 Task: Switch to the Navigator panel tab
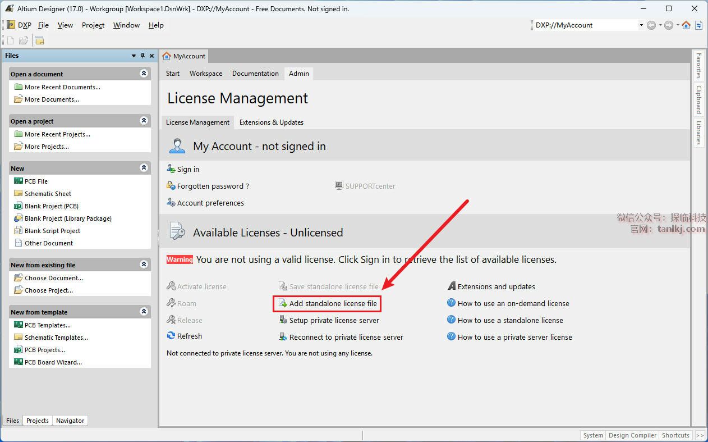(70, 421)
